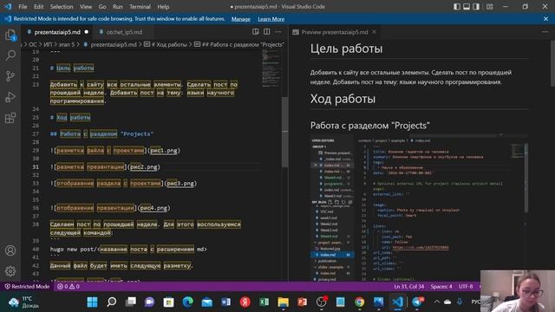Viewport: 555px width, 312px height.
Task: Click the рис3.png link in editor
Action: pyautogui.click(x=180, y=183)
